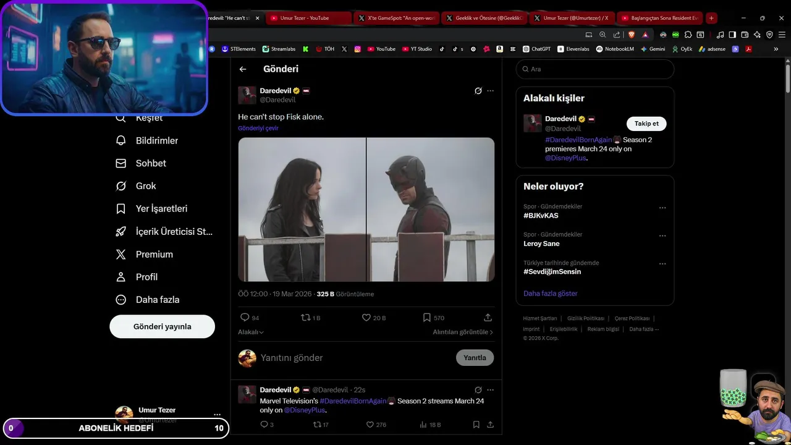Viewport: 791px width, 445px height.
Task: Open STElements bookmark
Action: 239,49
